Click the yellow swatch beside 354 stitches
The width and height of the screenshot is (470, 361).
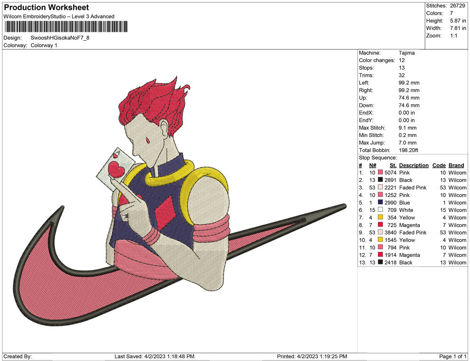pyautogui.click(x=380, y=217)
